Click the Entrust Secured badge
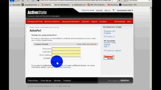 pos(109,57)
